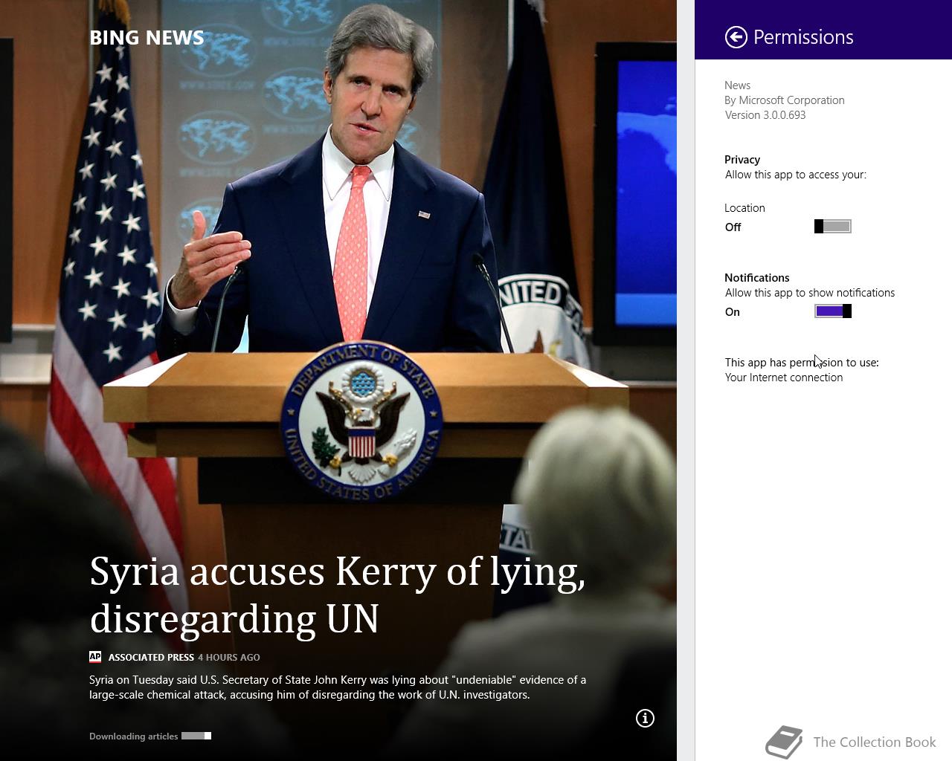Click the 'Your Internet connection' text
Image resolution: width=952 pixels, height=761 pixels.
(784, 378)
